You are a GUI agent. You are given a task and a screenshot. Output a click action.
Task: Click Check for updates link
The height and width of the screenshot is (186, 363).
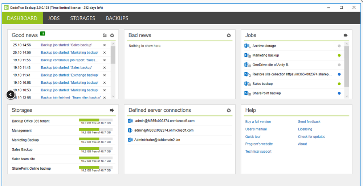(311, 136)
